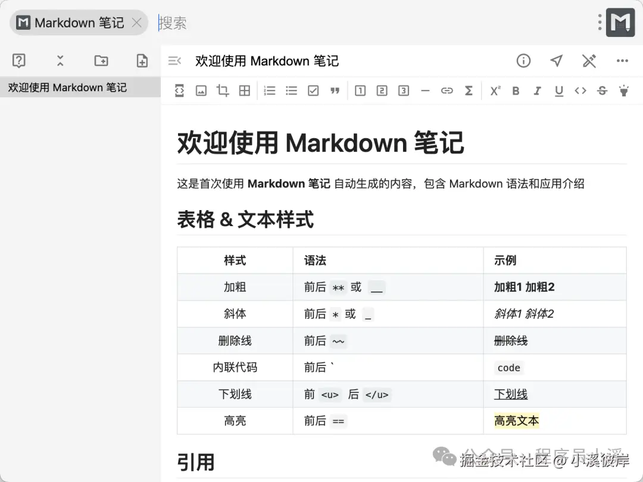Apply highlight with the highlighter icon
The height and width of the screenshot is (482, 643).
624,90
